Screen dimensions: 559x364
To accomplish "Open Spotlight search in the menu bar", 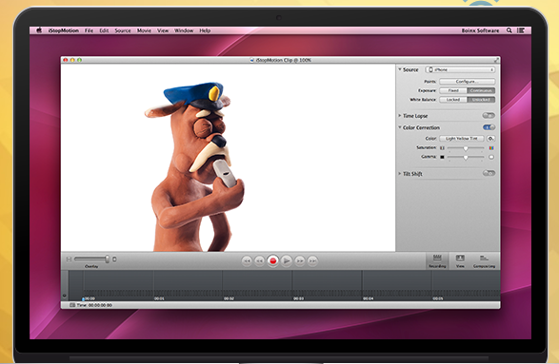I will 509,30.
